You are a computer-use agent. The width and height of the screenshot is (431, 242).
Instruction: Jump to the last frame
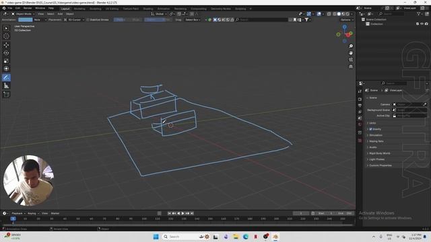pos(192,213)
